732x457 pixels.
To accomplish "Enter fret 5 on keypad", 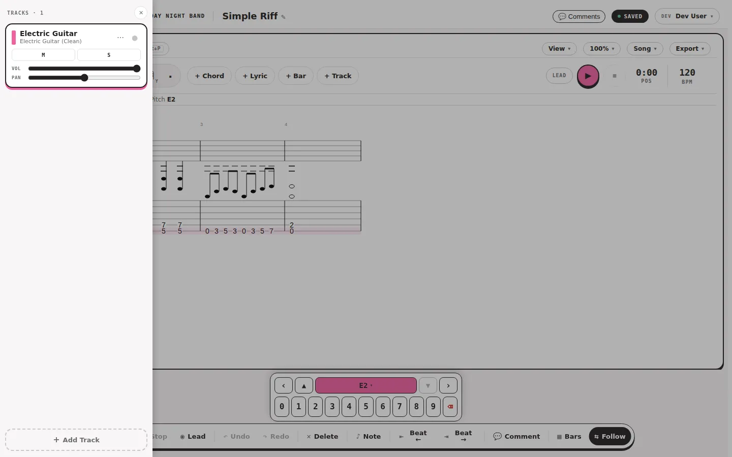I will 365,407.
